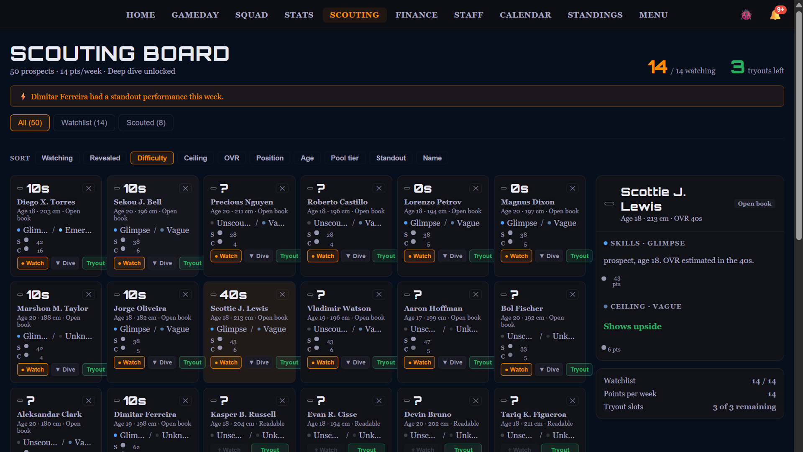803x452 pixels.
Task: Open the STANDINGS page
Action: 595,15
